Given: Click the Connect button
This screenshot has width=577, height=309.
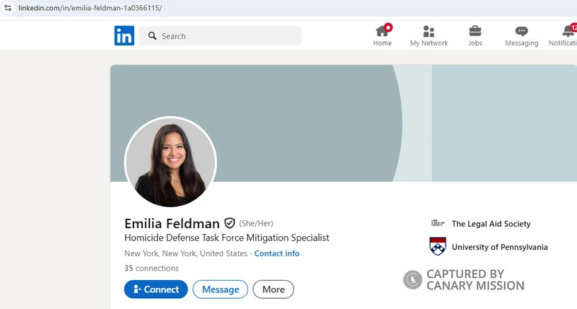Looking at the screenshot, I should pyautogui.click(x=156, y=289).
